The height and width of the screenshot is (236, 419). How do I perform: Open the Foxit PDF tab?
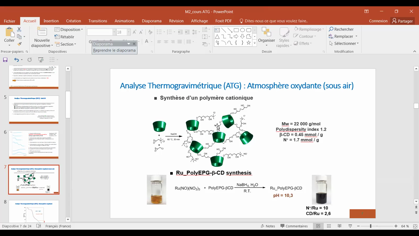tap(224, 21)
